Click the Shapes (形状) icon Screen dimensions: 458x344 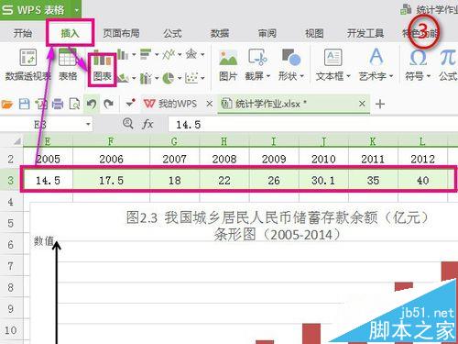(291, 58)
